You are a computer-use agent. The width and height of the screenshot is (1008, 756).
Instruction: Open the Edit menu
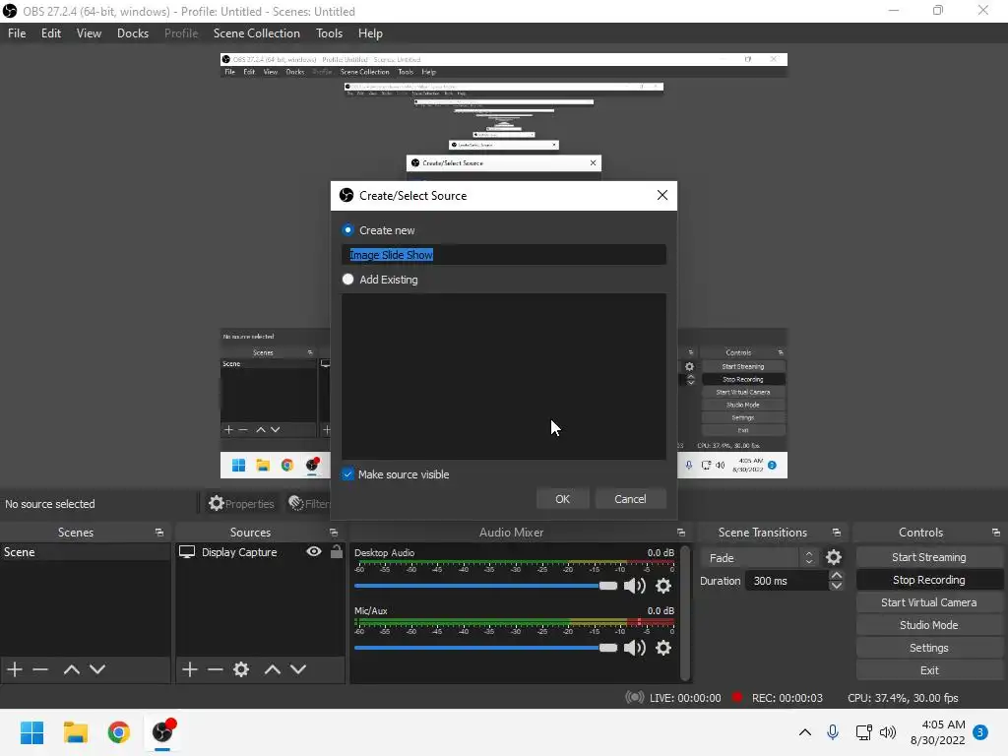point(51,33)
